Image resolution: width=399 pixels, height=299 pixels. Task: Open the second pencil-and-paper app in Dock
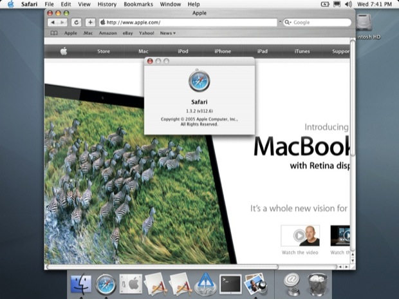(x=181, y=284)
